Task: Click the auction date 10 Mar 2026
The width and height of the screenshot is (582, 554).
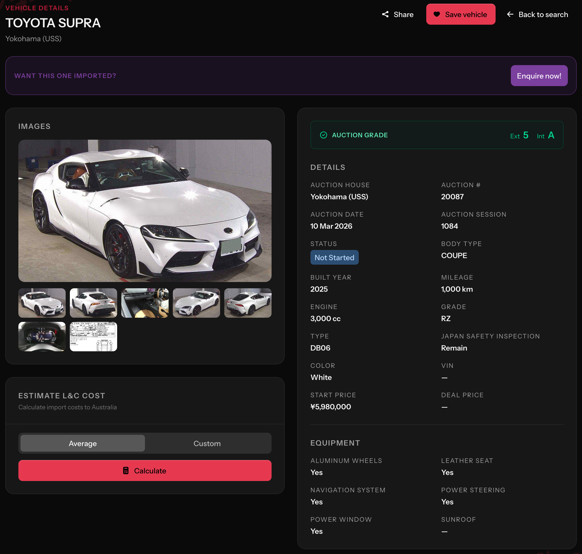Action: click(331, 226)
